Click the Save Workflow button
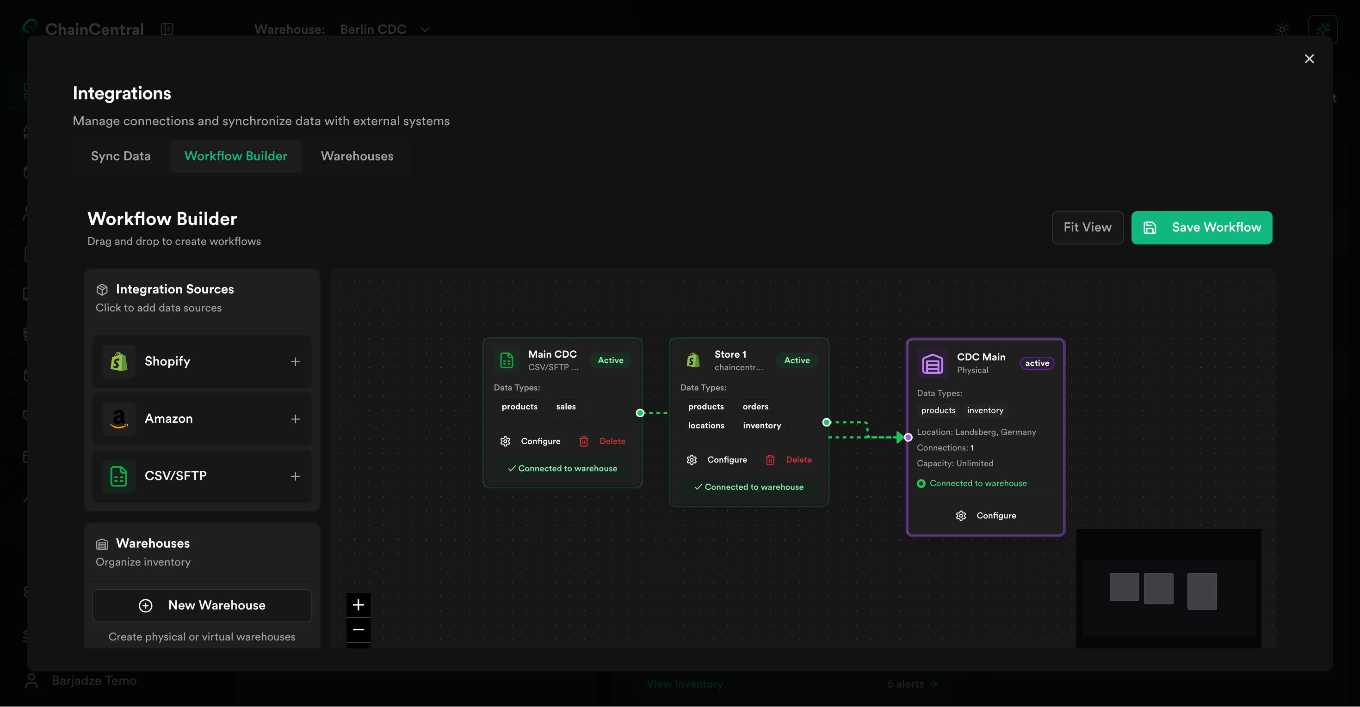The image size is (1360, 707). (x=1201, y=228)
